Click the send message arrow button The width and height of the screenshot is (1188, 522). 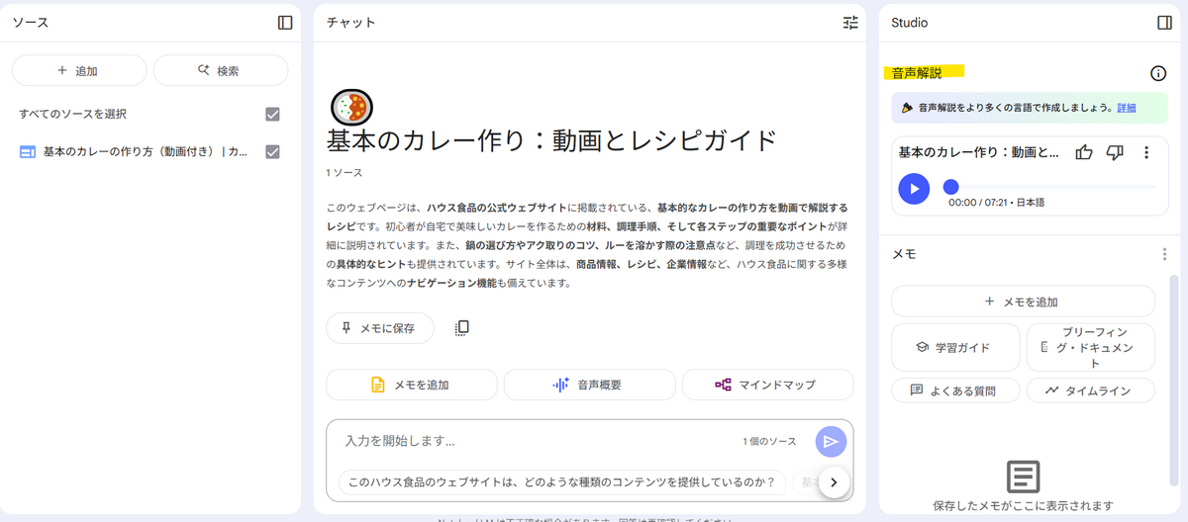click(831, 442)
